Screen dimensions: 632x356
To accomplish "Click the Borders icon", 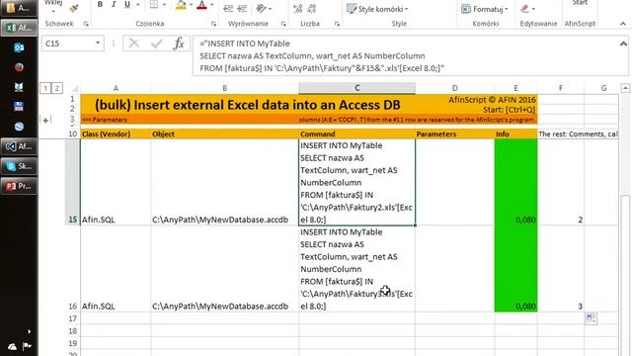I will (x=154, y=4).
